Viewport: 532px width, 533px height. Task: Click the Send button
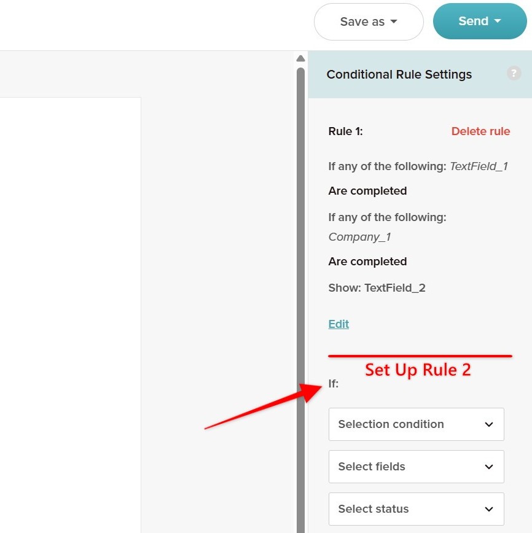(480, 21)
